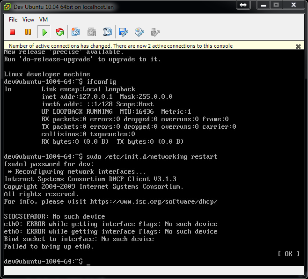The width and height of the screenshot is (308, 279).
Task: Click '[sudo] password for dev:' line
Action: coord(49,164)
